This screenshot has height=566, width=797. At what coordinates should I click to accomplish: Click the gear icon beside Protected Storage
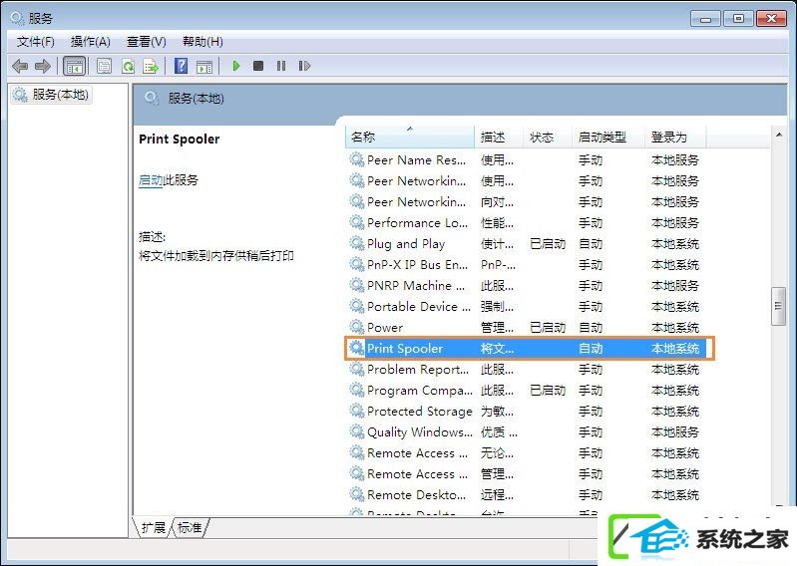(357, 411)
